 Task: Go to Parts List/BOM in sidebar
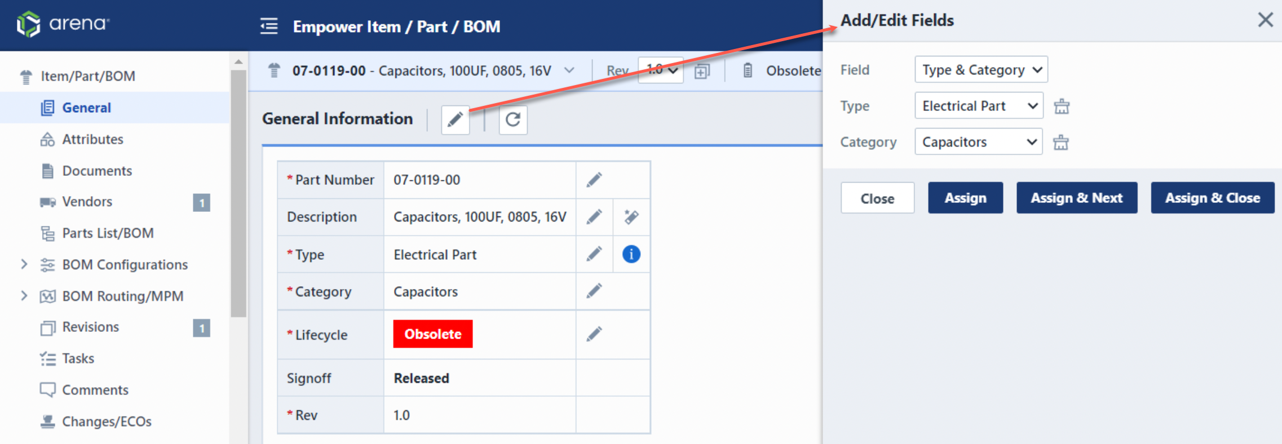108,233
